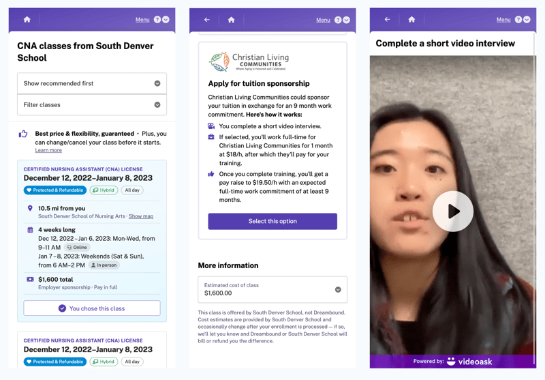Click calendar icon beside '4 weeks long'

coord(30,230)
